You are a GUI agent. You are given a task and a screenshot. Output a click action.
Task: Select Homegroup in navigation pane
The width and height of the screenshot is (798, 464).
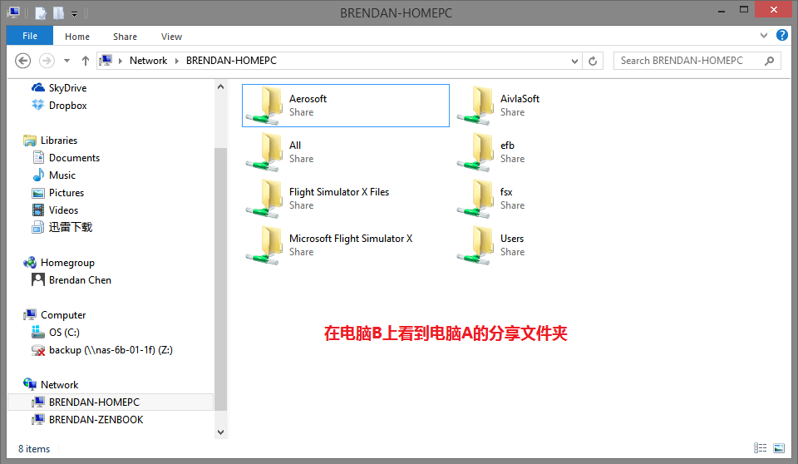click(x=58, y=262)
